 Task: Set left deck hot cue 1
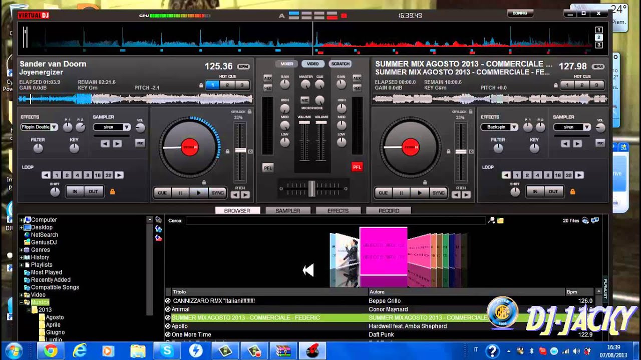(212, 85)
